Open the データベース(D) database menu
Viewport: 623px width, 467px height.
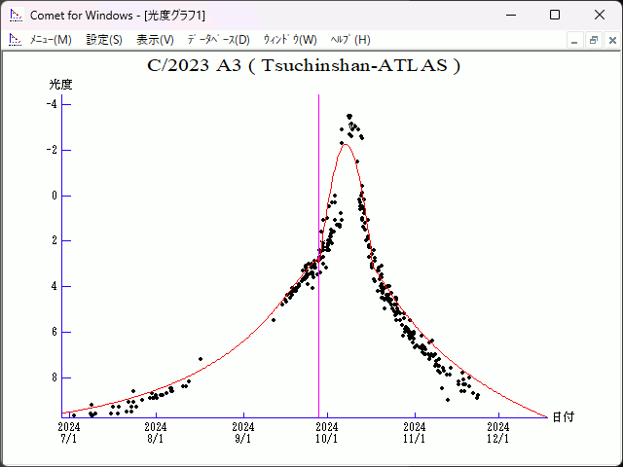coord(218,40)
